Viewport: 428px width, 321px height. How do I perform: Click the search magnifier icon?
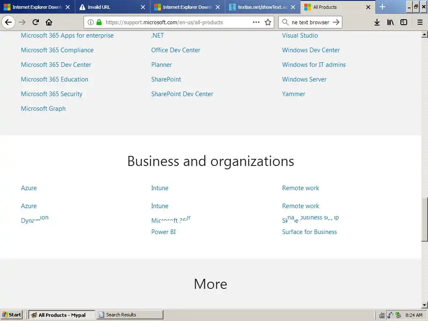click(x=285, y=22)
